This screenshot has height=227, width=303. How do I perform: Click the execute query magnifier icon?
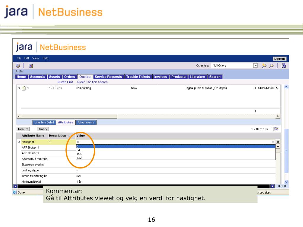(272, 66)
